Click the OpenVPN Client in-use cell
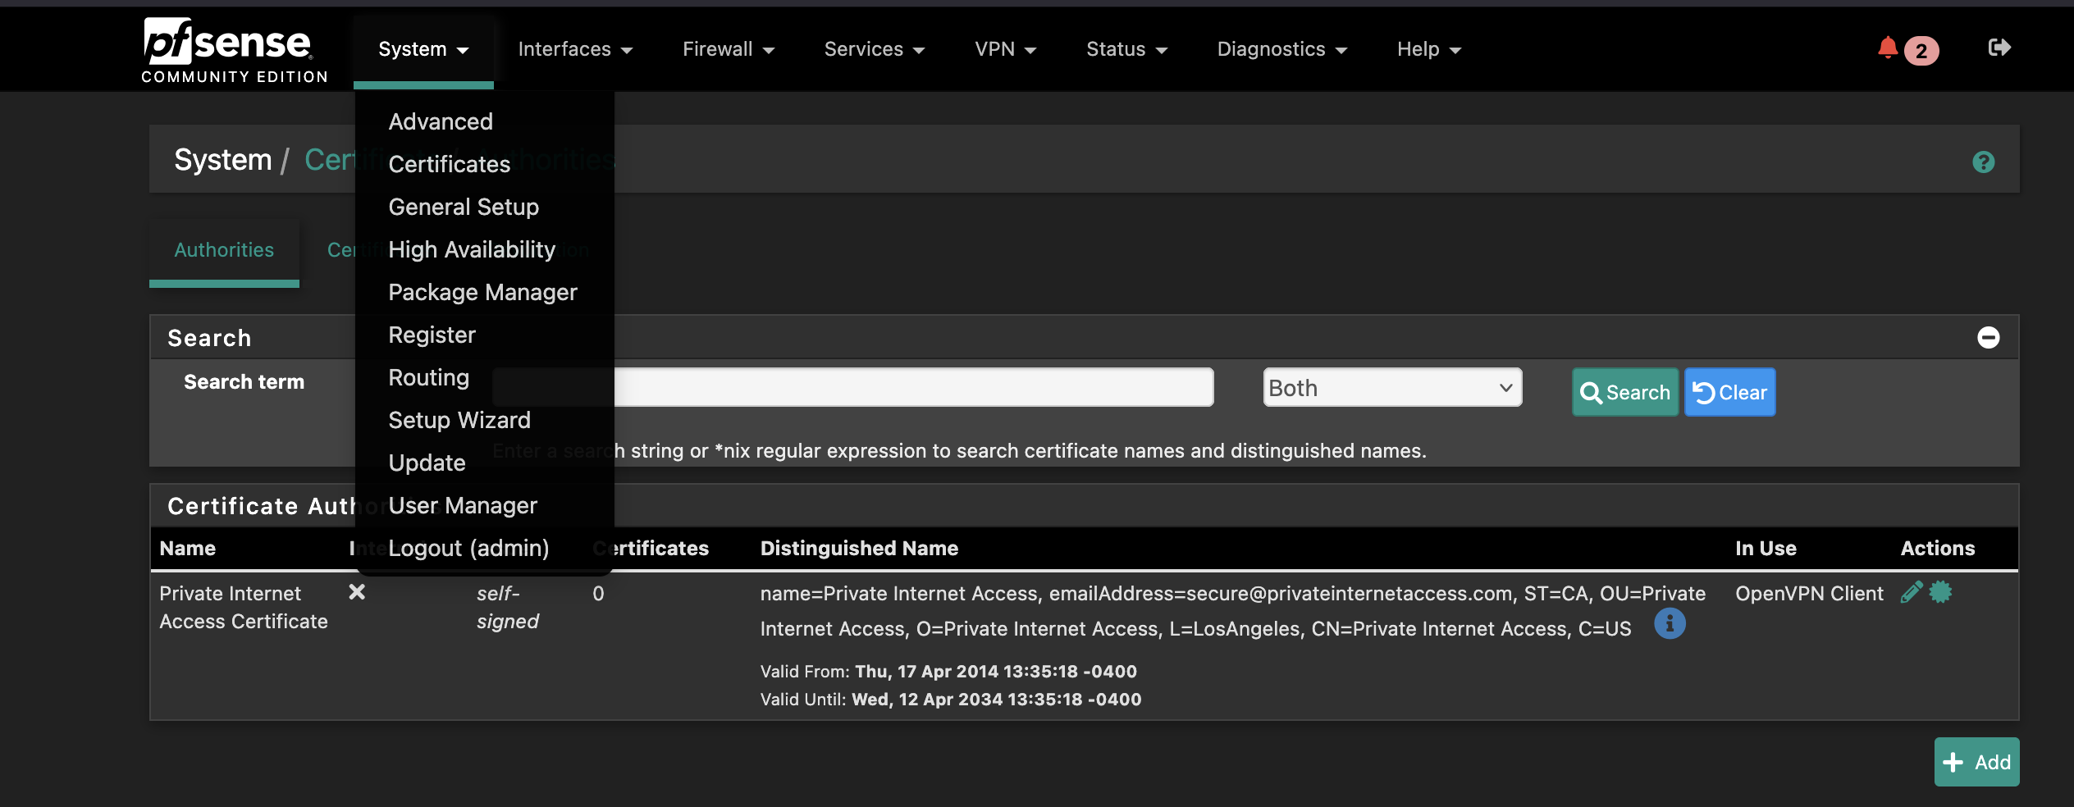Image resolution: width=2074 pixels, height=807 pixels. tap(1809, 593)
